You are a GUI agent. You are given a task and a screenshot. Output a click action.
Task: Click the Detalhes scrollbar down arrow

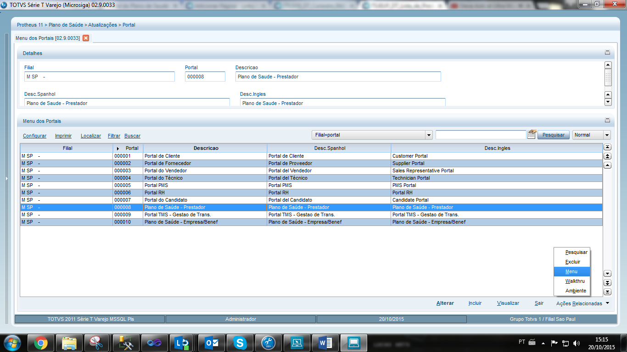608,102
